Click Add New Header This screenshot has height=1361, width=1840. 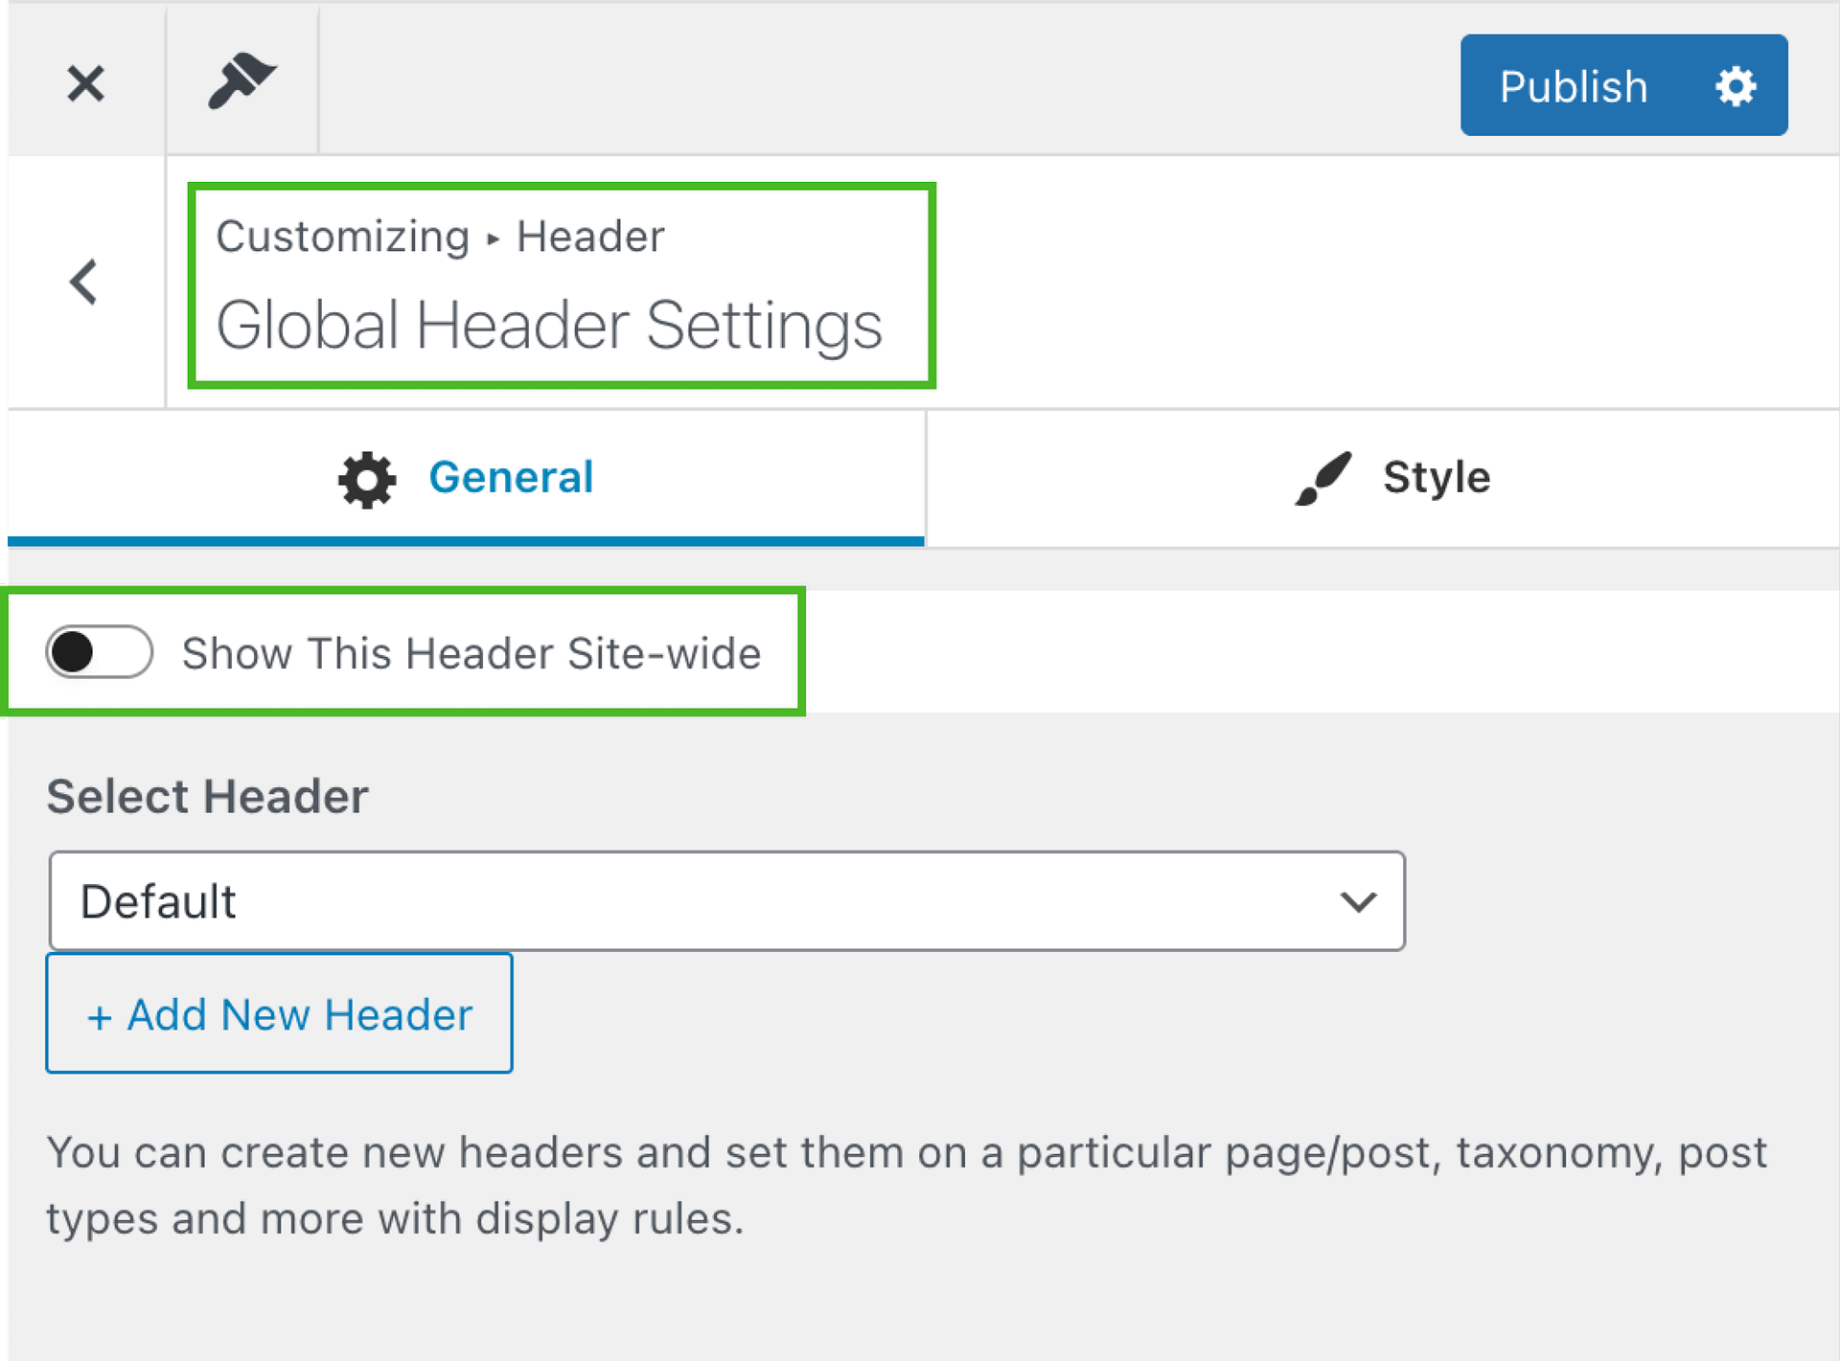278,1013
